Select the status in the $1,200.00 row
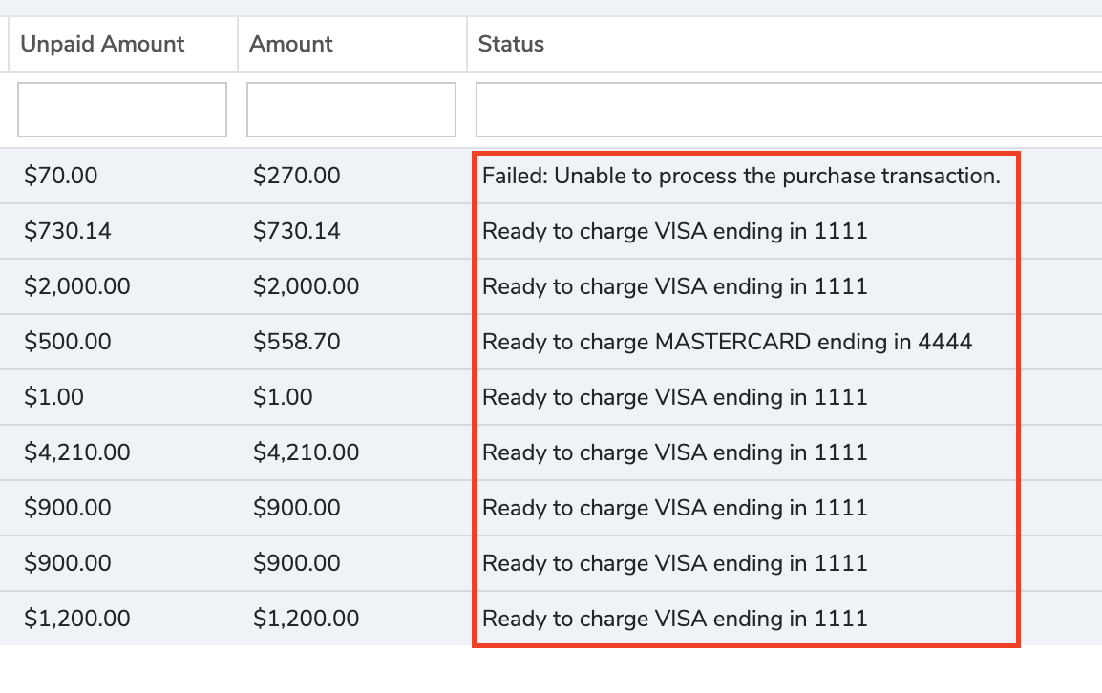 675,619
